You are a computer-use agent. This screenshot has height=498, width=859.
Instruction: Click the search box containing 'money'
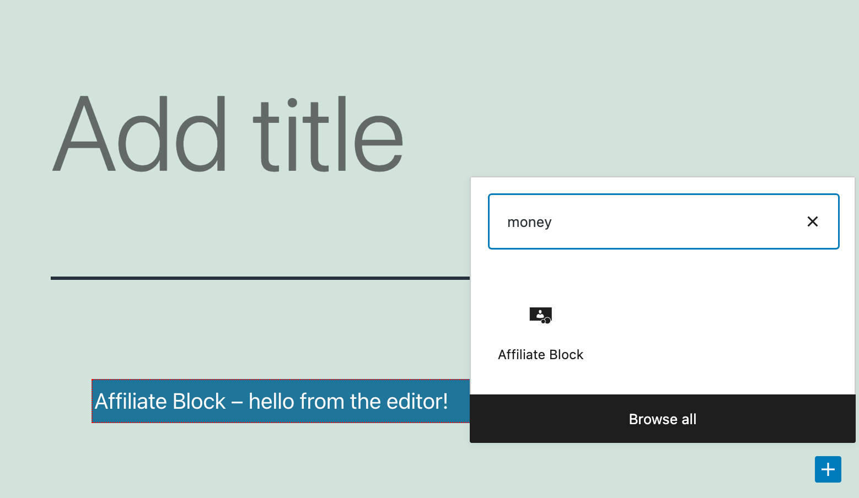pyautogui.click(x=645, y=221)
